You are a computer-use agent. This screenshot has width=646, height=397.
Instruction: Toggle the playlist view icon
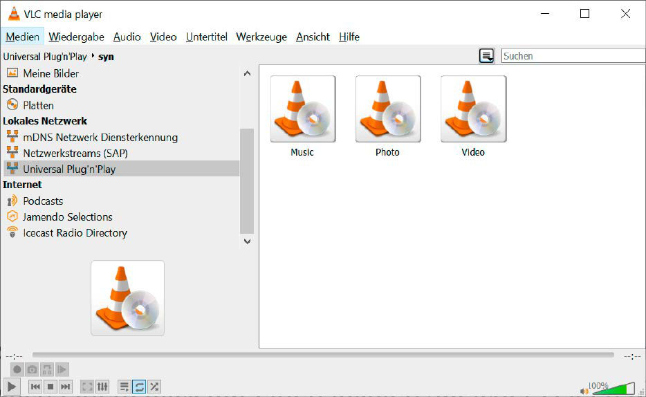click(124, 387)
